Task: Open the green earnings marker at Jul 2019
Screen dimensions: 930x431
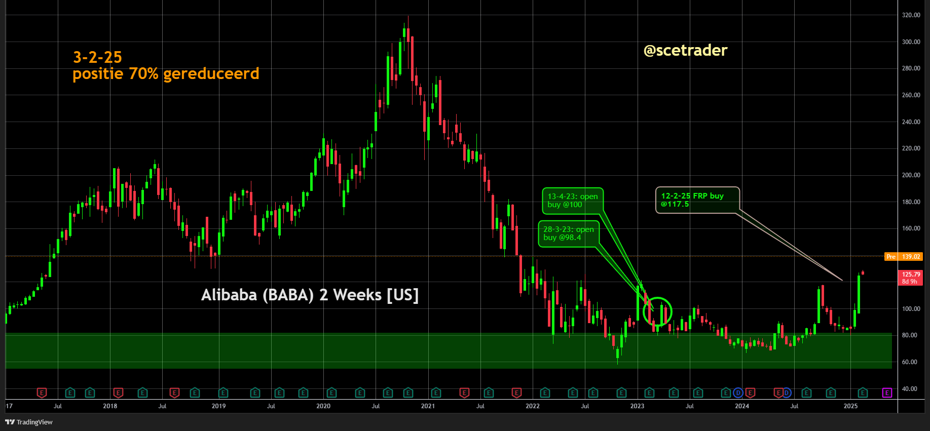Action: click(x=279, y=393)
